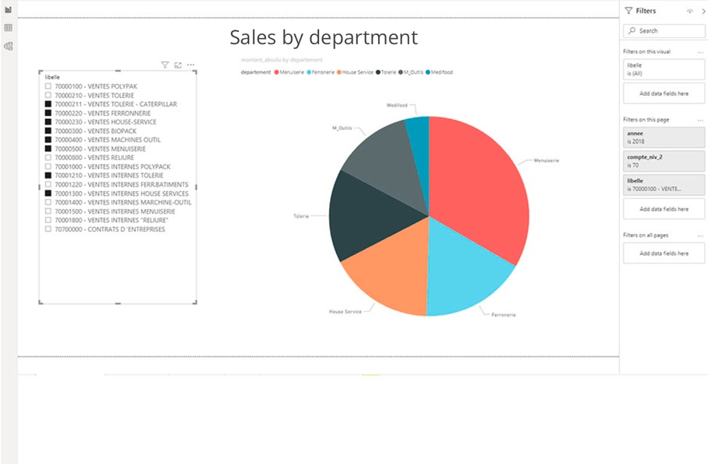Tick the 70700000 - CONTRATS D'ENTREPRISES checkbox
The image size is (708, 464).
48,229
